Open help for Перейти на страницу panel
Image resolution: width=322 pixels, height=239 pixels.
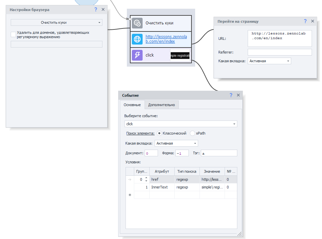point(305,21)
